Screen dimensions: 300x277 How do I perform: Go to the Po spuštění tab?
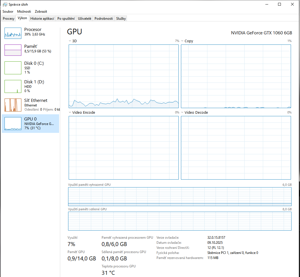66,19
